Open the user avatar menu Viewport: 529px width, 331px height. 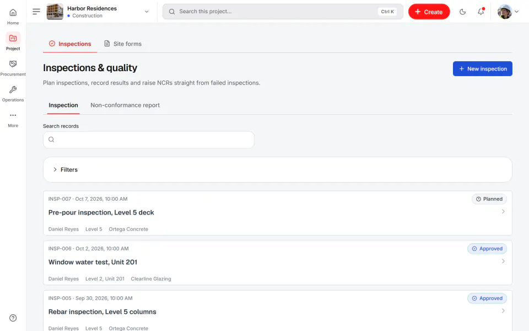point(508,12)
